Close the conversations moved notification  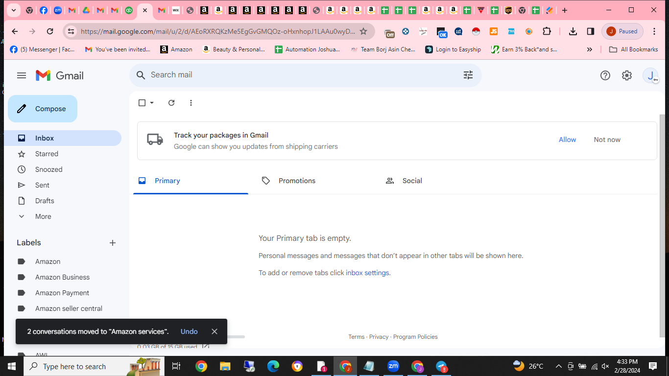click(215, 331)
